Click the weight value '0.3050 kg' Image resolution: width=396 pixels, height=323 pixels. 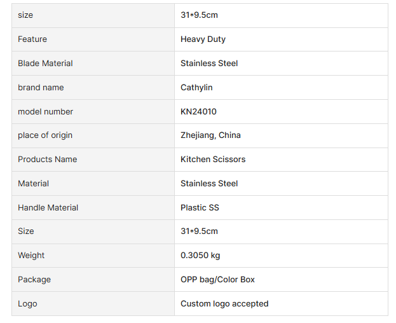[x=200, y=256]
